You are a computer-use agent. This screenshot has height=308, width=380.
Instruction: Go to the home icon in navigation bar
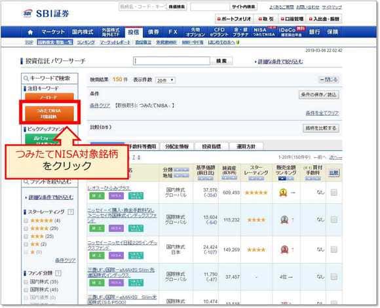tap(30, 32)
